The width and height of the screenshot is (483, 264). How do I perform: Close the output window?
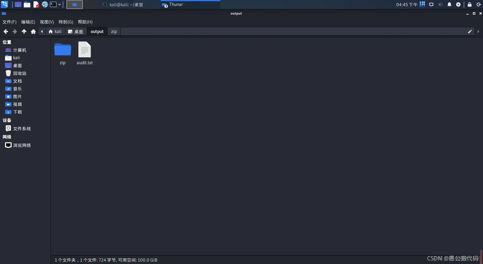tap(480, 13)
